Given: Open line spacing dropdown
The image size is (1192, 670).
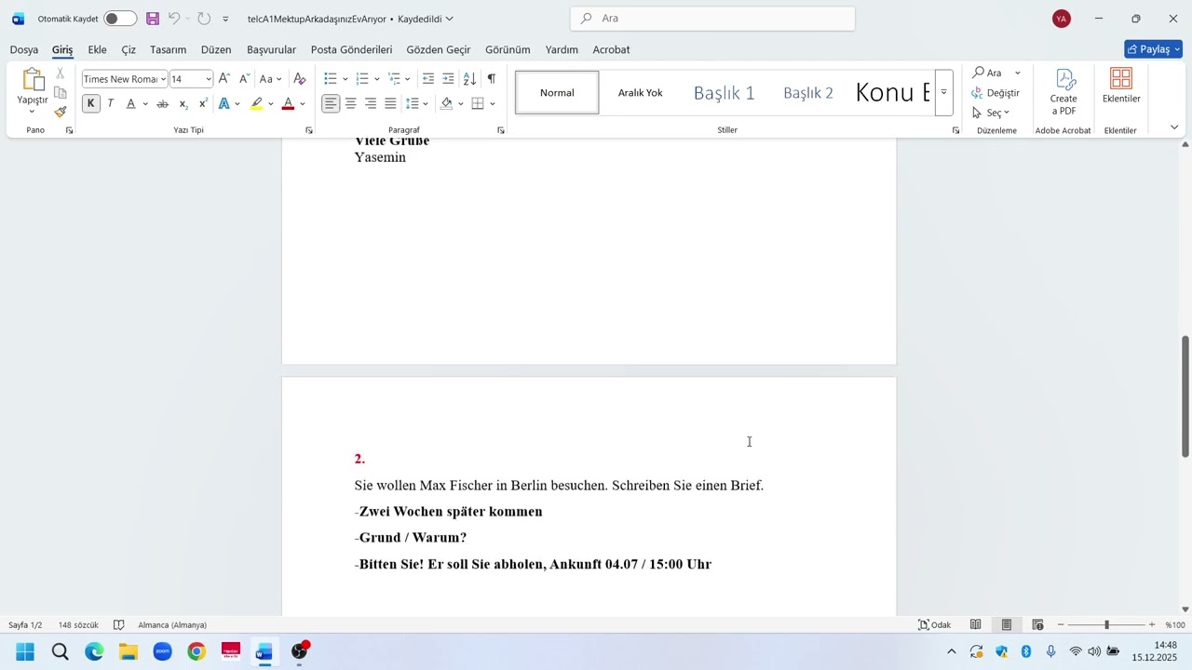Looking at the screenshot, I should (416, 104).
